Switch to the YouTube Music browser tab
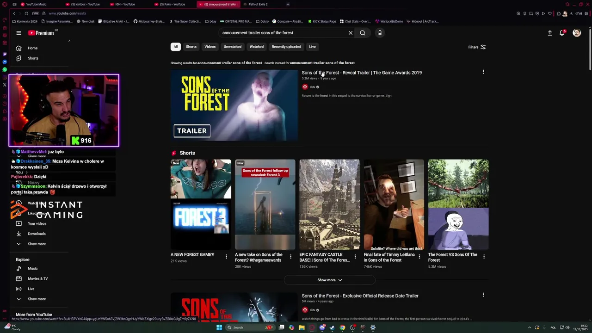 pyautogui.click(x=36, y=4)
